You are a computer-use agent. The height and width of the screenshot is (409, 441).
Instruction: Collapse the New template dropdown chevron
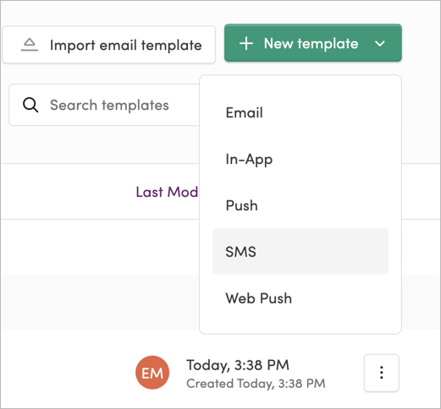tap(380, 44)
